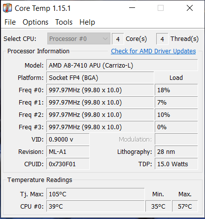Click the maximize button in title bar
The height and width of the screenshot is (219, 205).
coord(161,8)
